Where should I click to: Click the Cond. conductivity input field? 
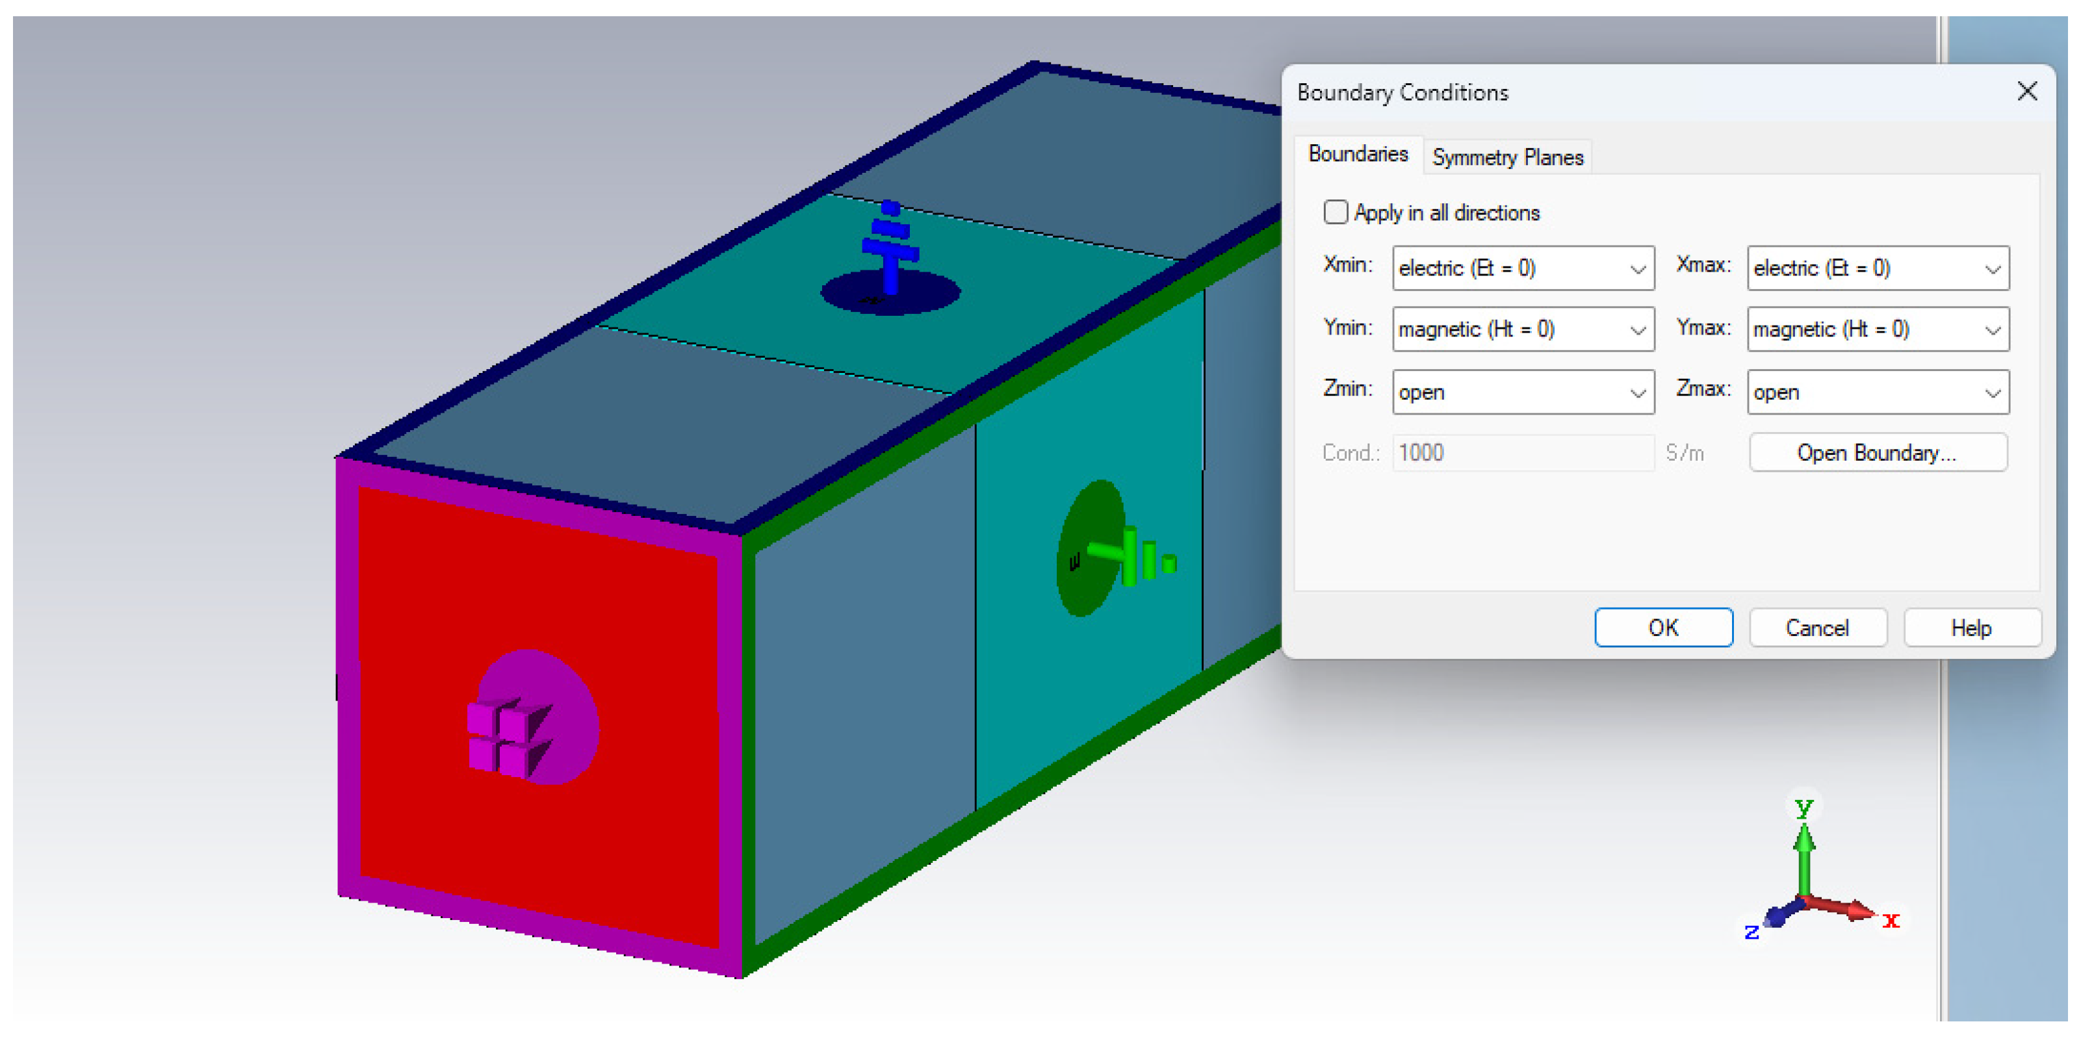(1523, 453)
